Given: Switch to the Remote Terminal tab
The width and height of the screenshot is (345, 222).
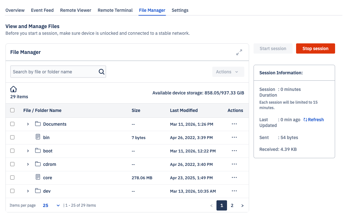Looking at the screenshot, I should pyautogui.click(x=115, y=10).
